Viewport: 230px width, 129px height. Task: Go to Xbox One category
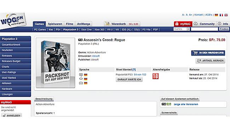[86, 30]
